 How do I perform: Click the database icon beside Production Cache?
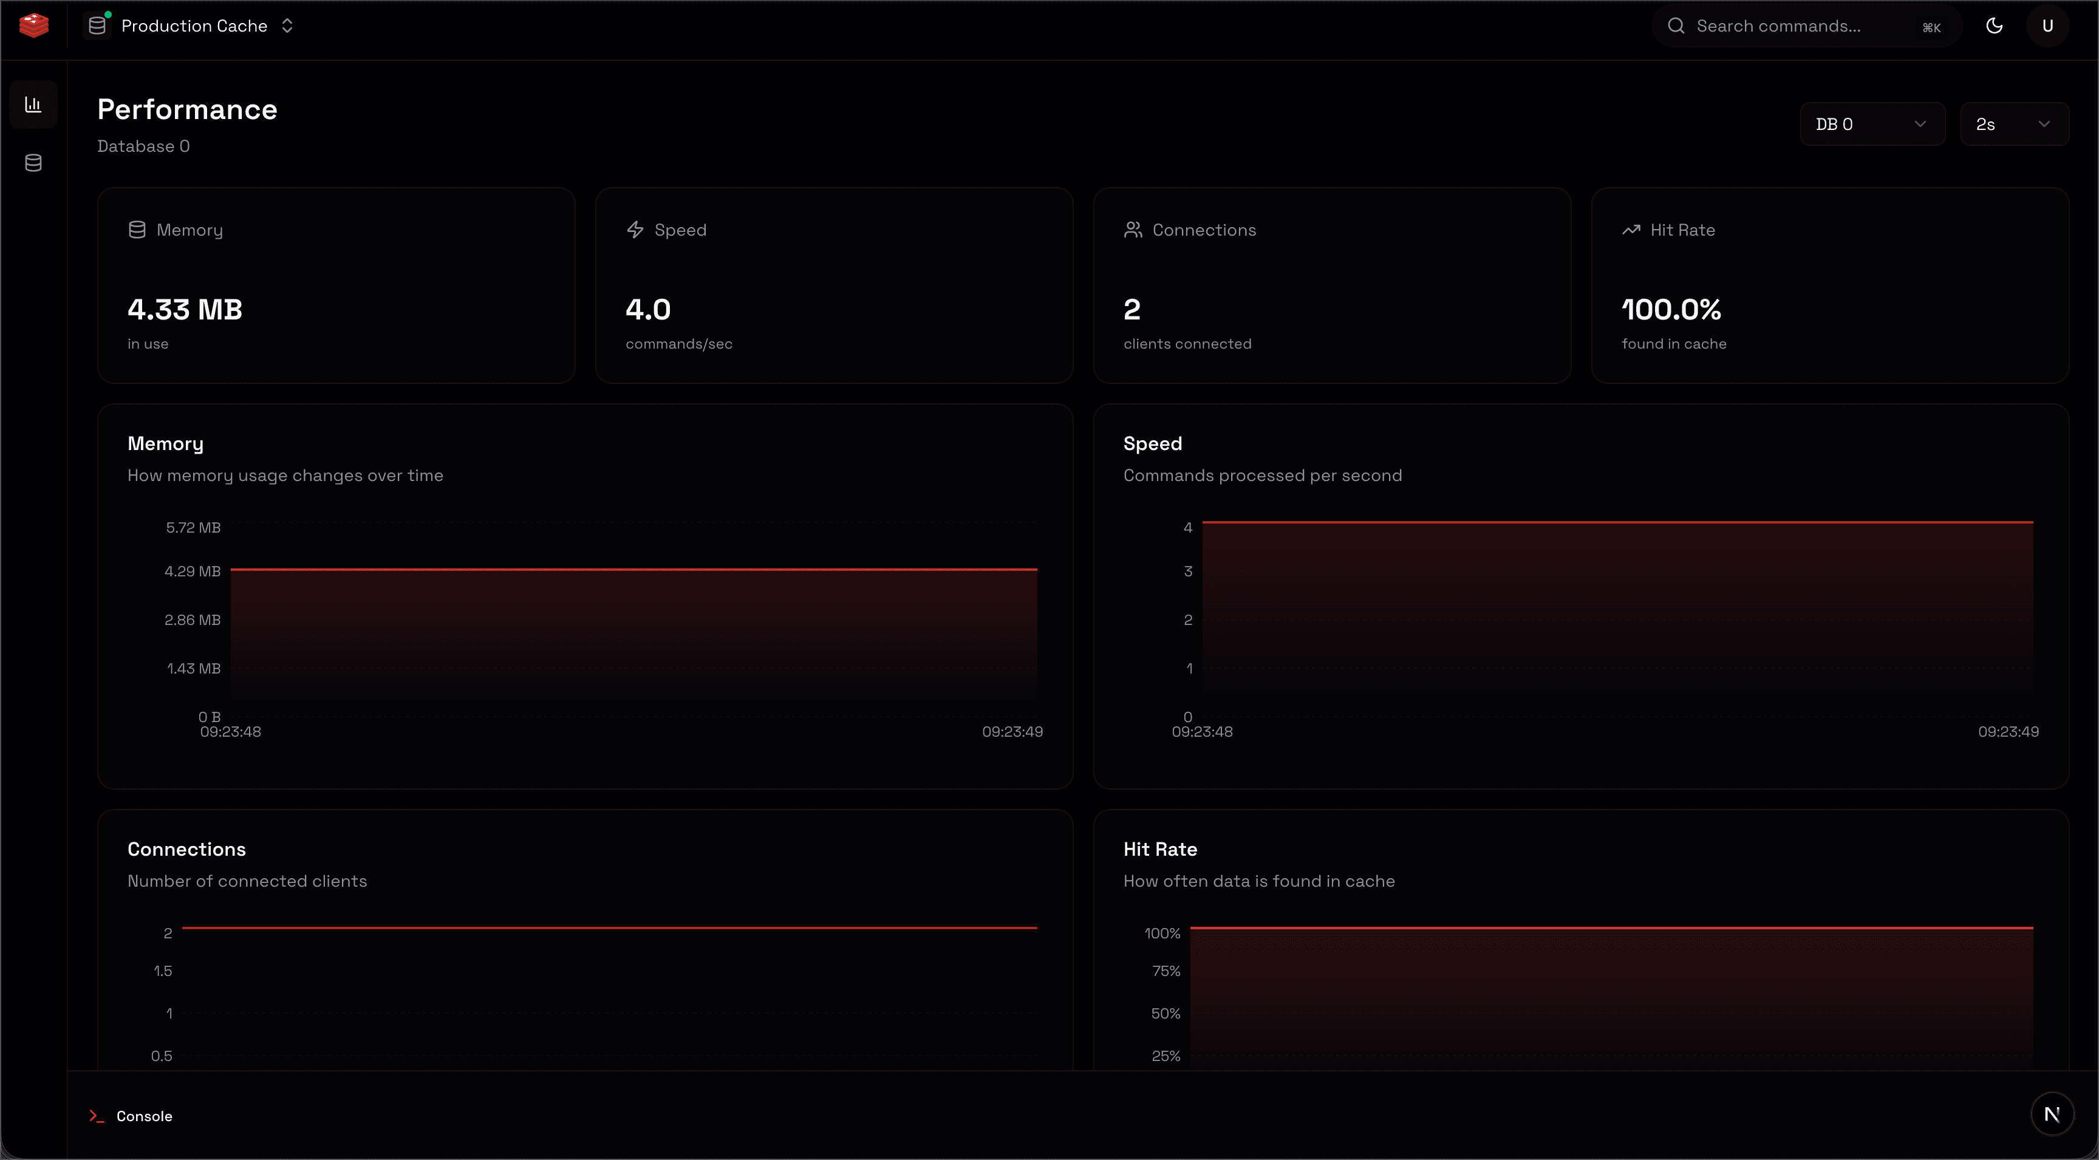click(97, 26)
